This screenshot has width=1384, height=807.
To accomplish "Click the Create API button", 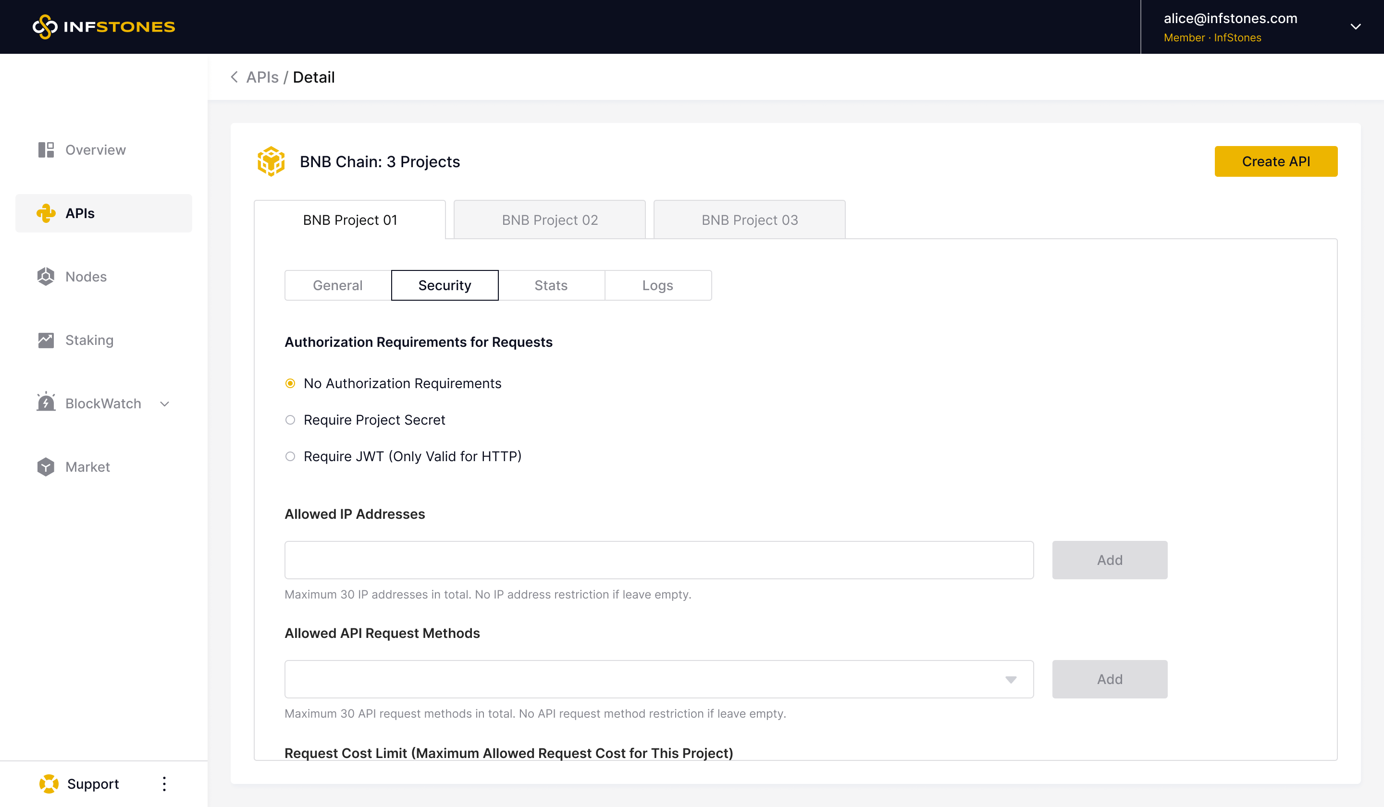I will [1276, 161].
